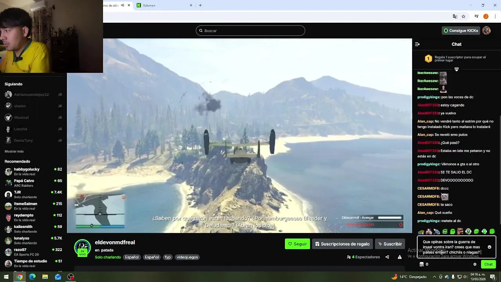This screenshot has width=501, height=282.
Task: Open recommended channel ItsmeSaiman
Action: (x=33, y=206)
